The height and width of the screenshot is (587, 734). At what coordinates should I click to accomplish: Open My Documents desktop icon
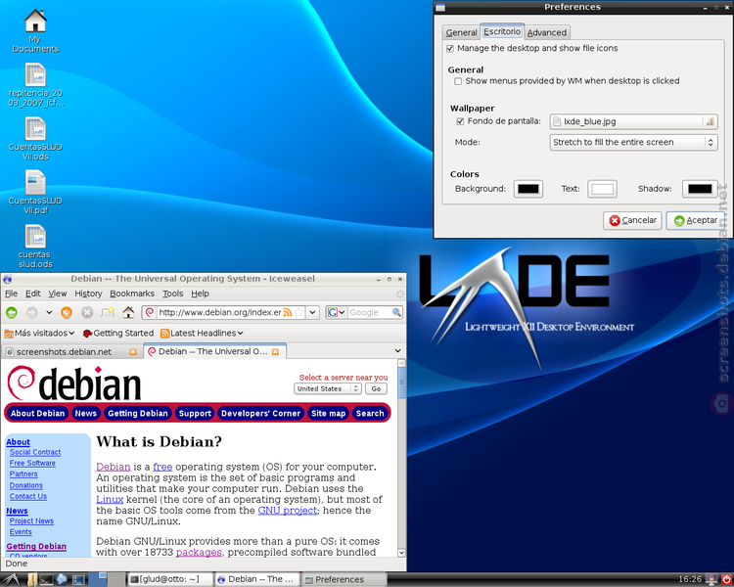(35, 30)
